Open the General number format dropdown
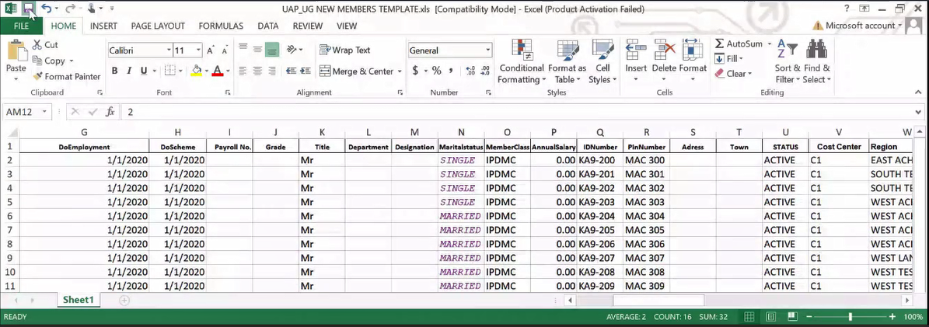Screen dimensions: 929x327 (x=487, y=51)
